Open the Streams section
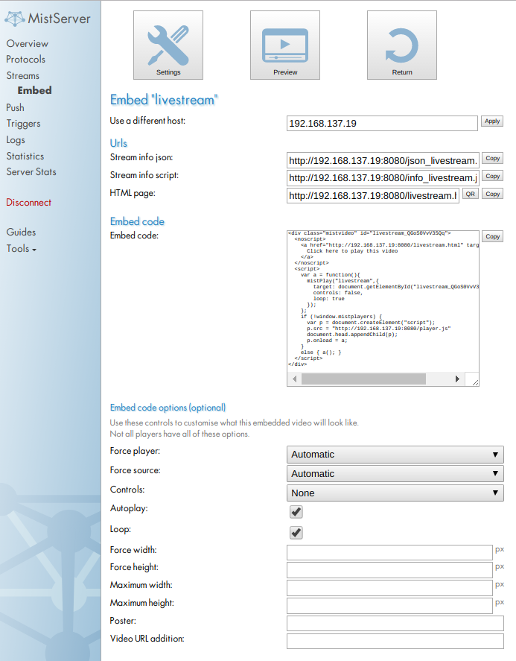The height and width of the screenshot is (661, 516). (23, 76)
